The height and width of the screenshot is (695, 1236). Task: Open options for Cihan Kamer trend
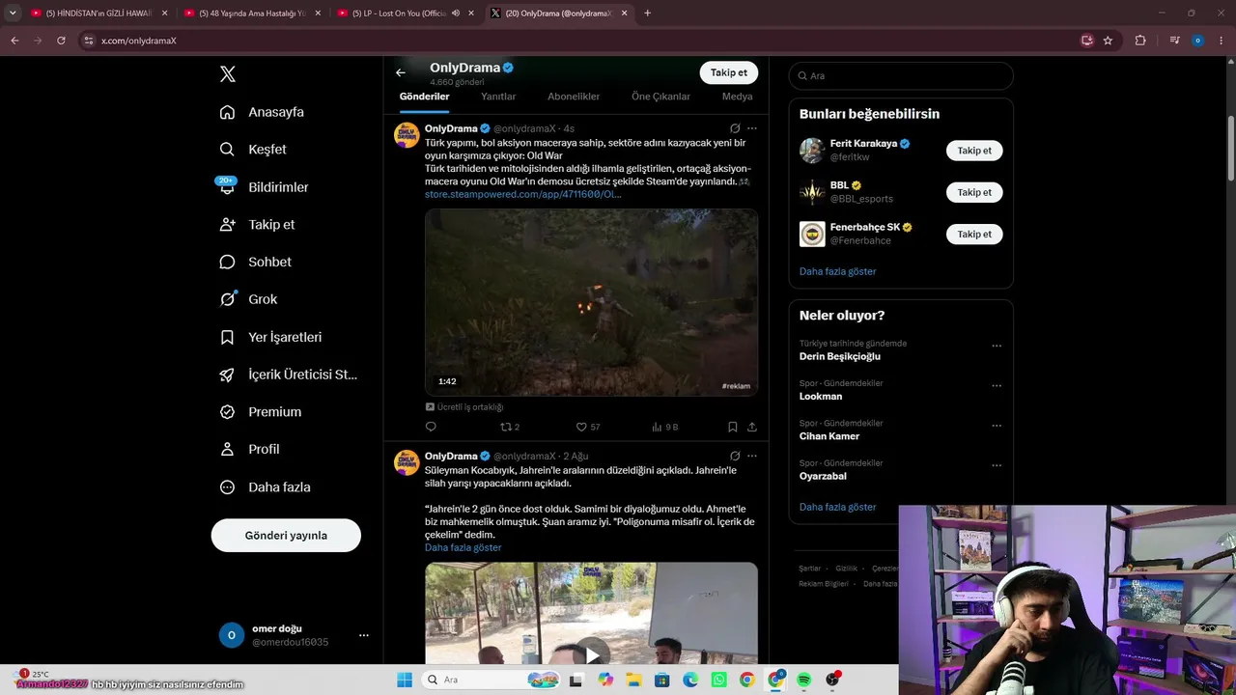pos(997,426)
